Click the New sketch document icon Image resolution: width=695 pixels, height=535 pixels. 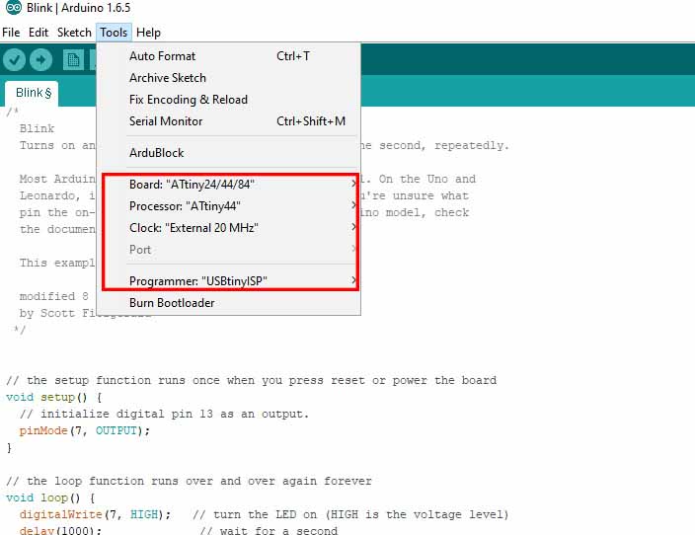tap(73, 60)
